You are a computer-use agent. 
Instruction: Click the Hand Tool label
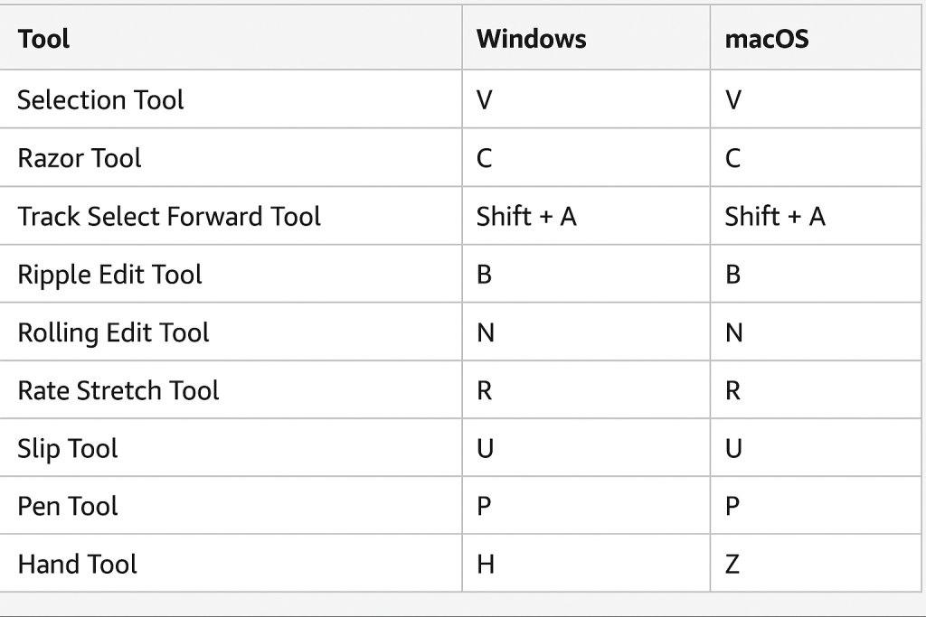tap(78, 564)
